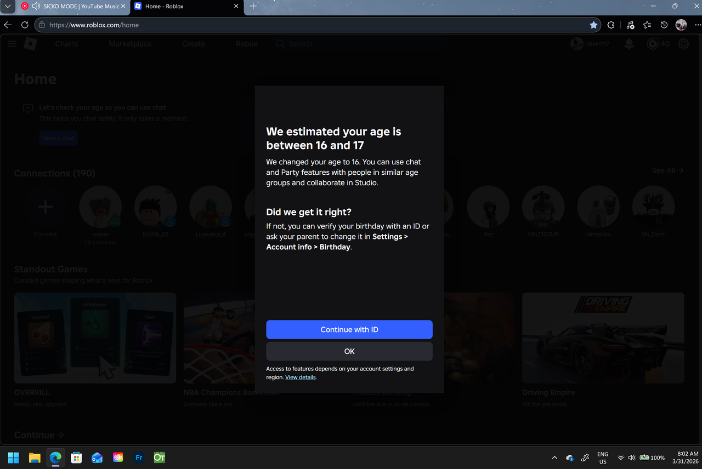
Task: Open browser History clock icon
Action: (x=664, y=25)
